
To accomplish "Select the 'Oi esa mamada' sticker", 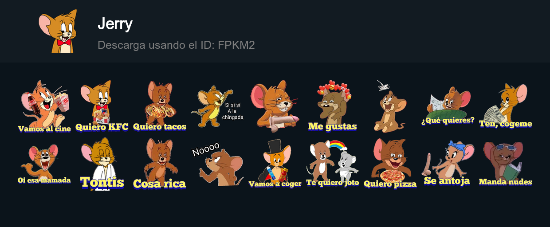I will (x=44, y=164).
